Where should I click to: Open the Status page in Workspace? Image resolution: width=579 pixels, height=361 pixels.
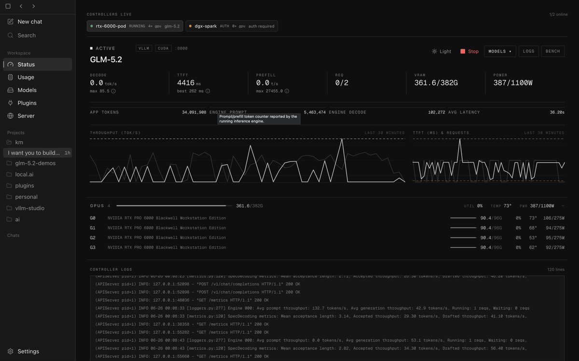point(38,64)
